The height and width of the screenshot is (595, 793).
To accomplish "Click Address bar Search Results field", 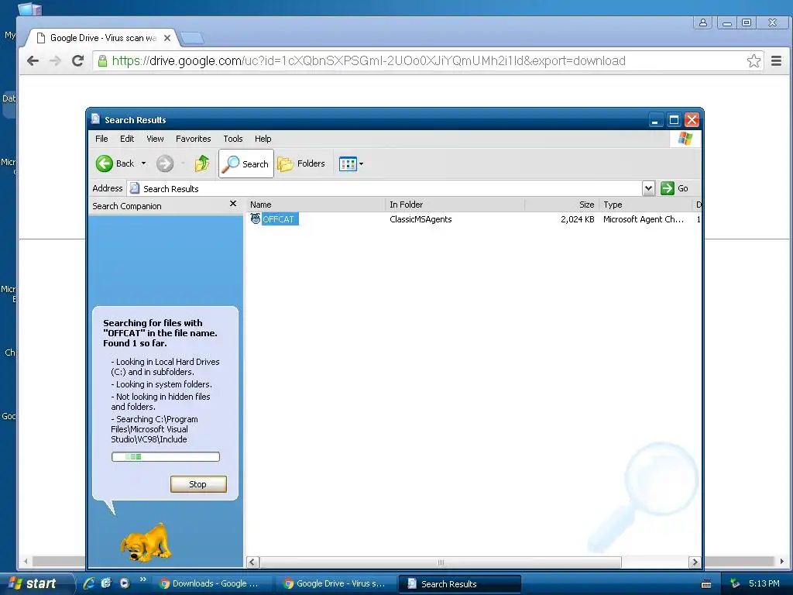I will [x=384, y=188].
